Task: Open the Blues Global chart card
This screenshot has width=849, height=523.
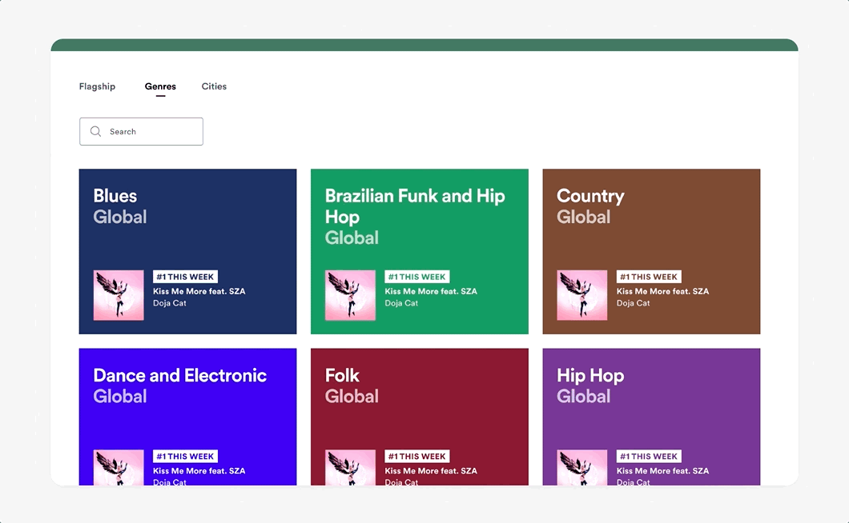Action: (x=188, y=251)
